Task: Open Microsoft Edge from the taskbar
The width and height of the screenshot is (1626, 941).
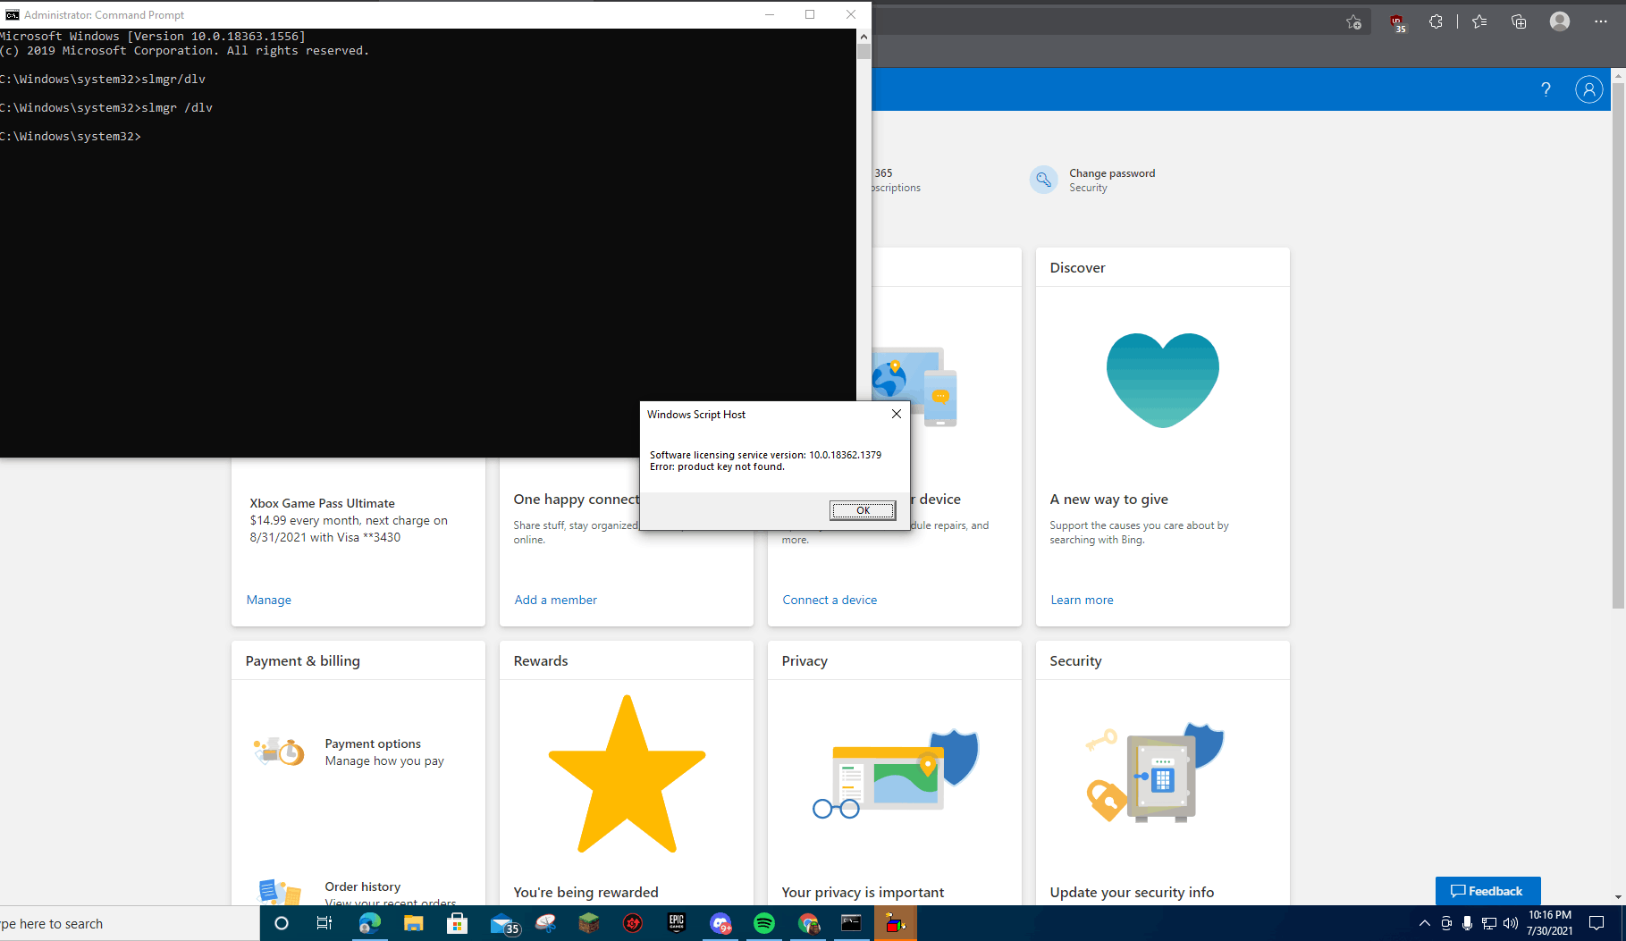Action: tap(369, 923)
